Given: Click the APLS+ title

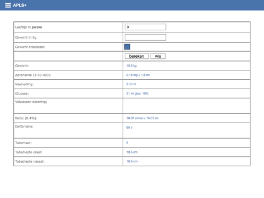Looking at the screenshot, I should pos(20,5).
